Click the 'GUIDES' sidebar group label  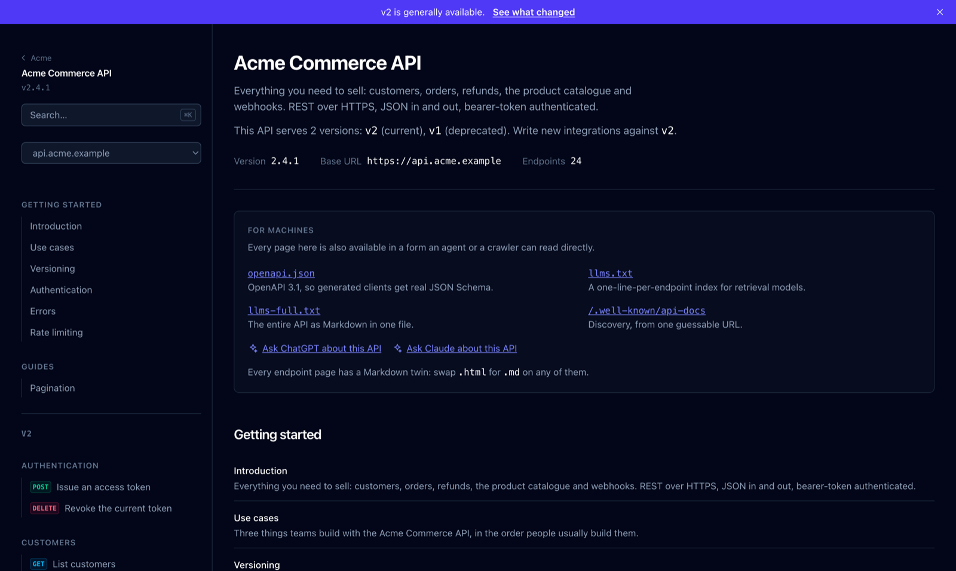[38, 367]
